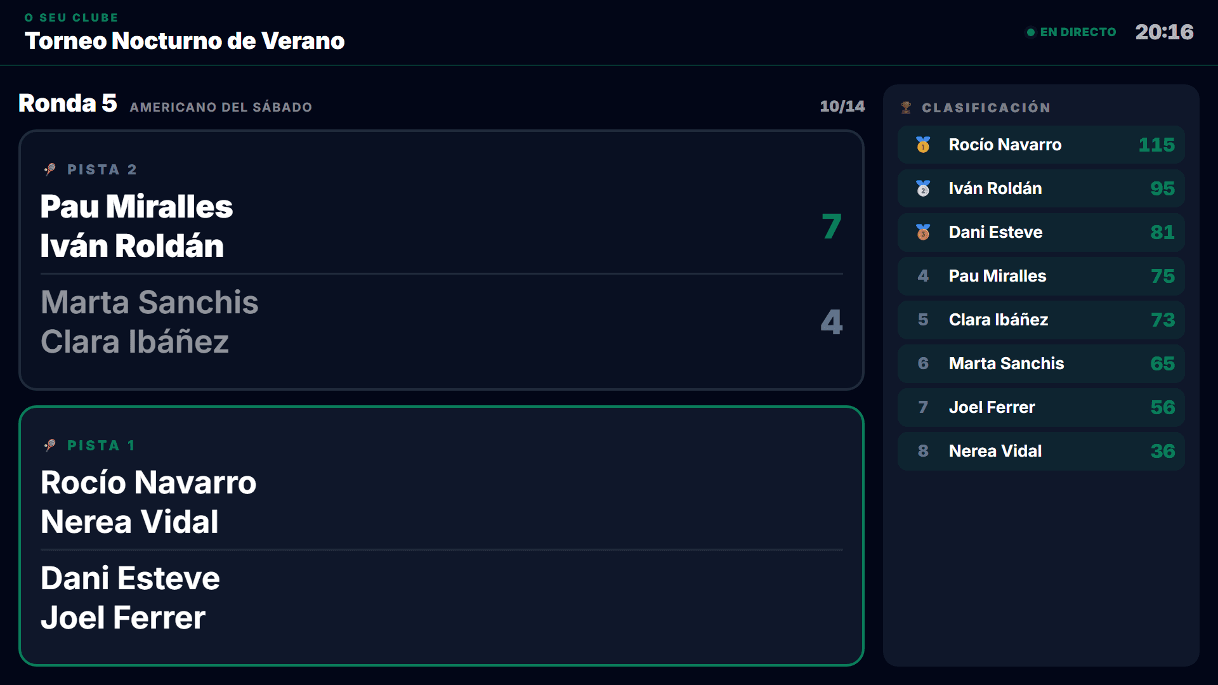Image resolution: width=1218 pixels, height=685 pixels.
Task: Open Joel Ferrer's row in the standings
Action: tap(1041, 407)
